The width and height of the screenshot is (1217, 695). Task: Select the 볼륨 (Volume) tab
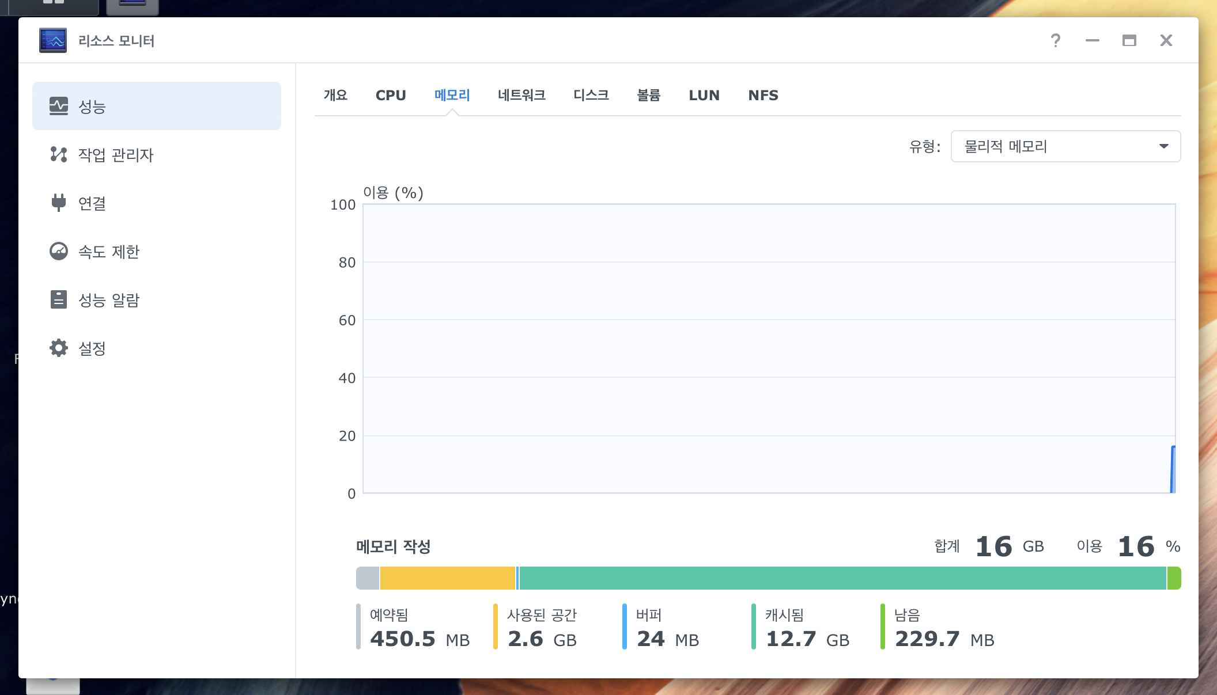coord(648,95)
